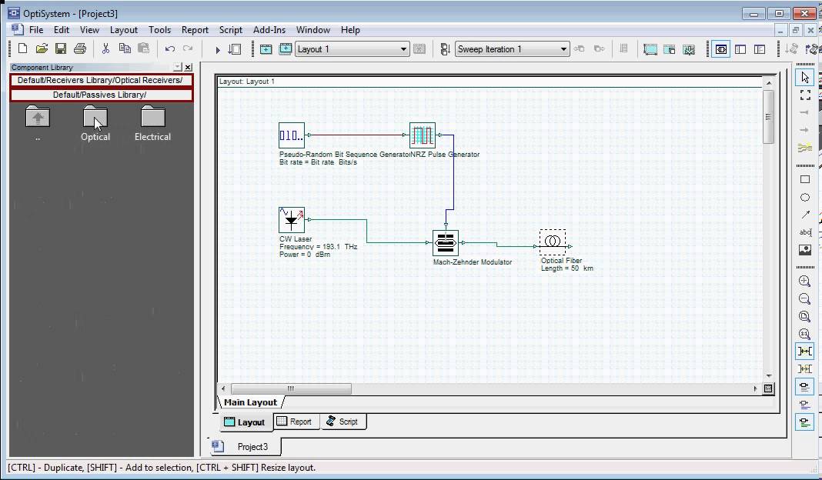Create a new project with New icon

point(22,48)
